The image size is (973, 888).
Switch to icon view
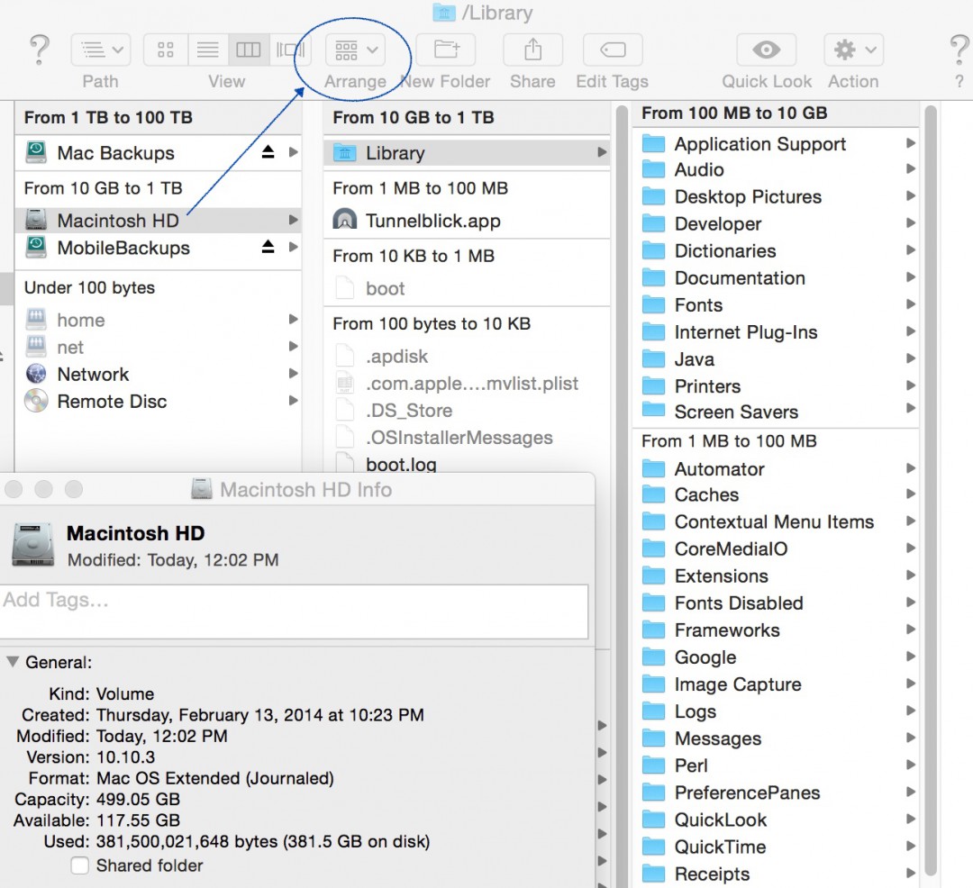pyautogui.click(x=166, y=50)
